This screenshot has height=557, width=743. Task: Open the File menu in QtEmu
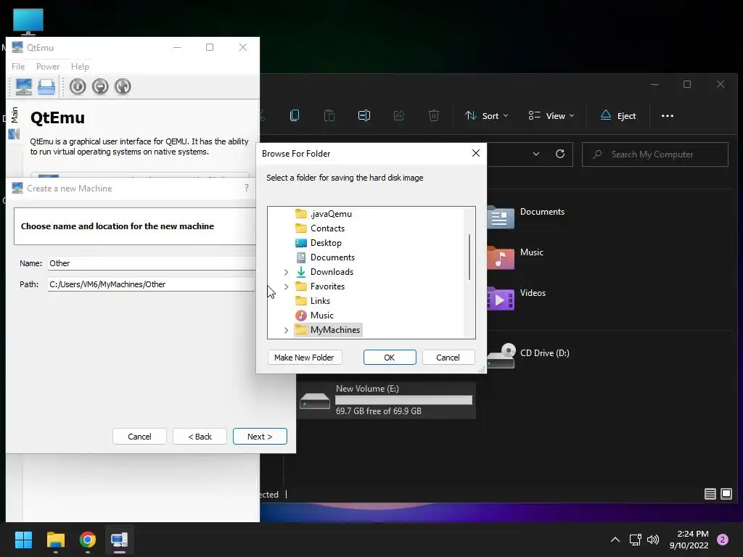pos(18,67)
